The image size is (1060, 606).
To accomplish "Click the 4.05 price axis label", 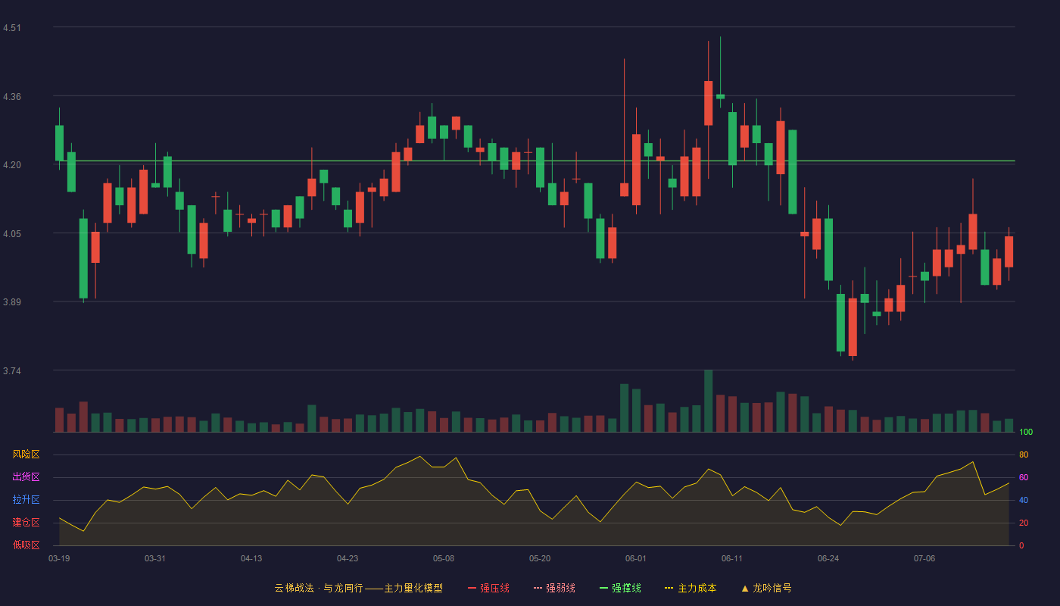I will tap(12, 234).
